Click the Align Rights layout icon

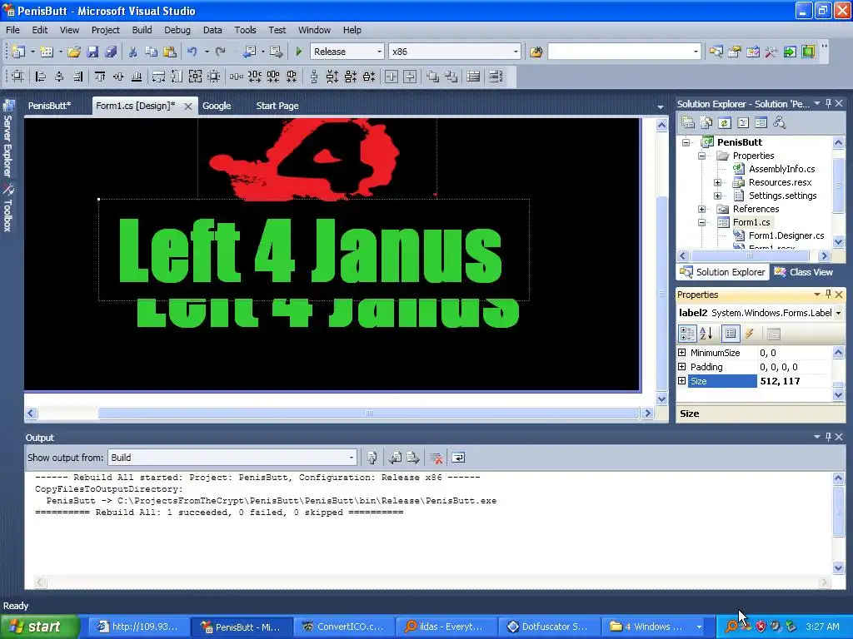[x=77, y=77]
